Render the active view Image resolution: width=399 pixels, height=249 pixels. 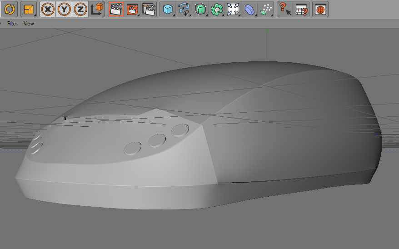(x=116, y=9)
